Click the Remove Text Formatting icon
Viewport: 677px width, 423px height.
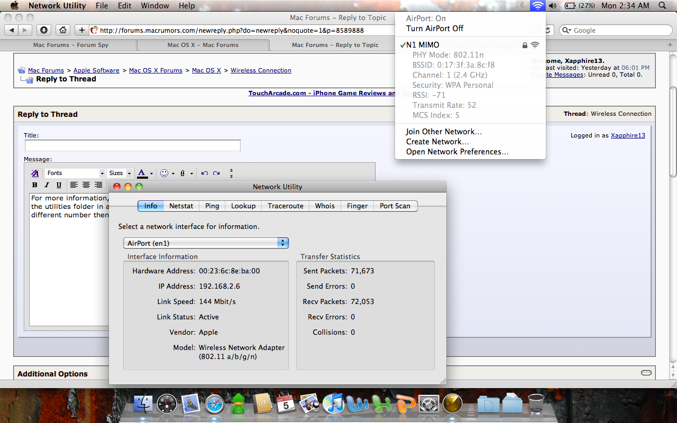(35, 173)
